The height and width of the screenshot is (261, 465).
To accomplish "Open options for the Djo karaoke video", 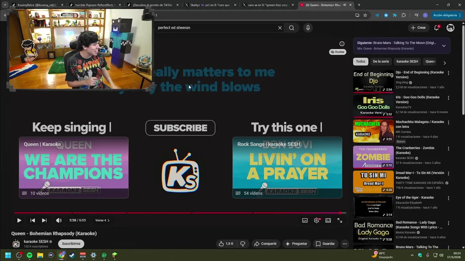I will (x=448, y=73).
